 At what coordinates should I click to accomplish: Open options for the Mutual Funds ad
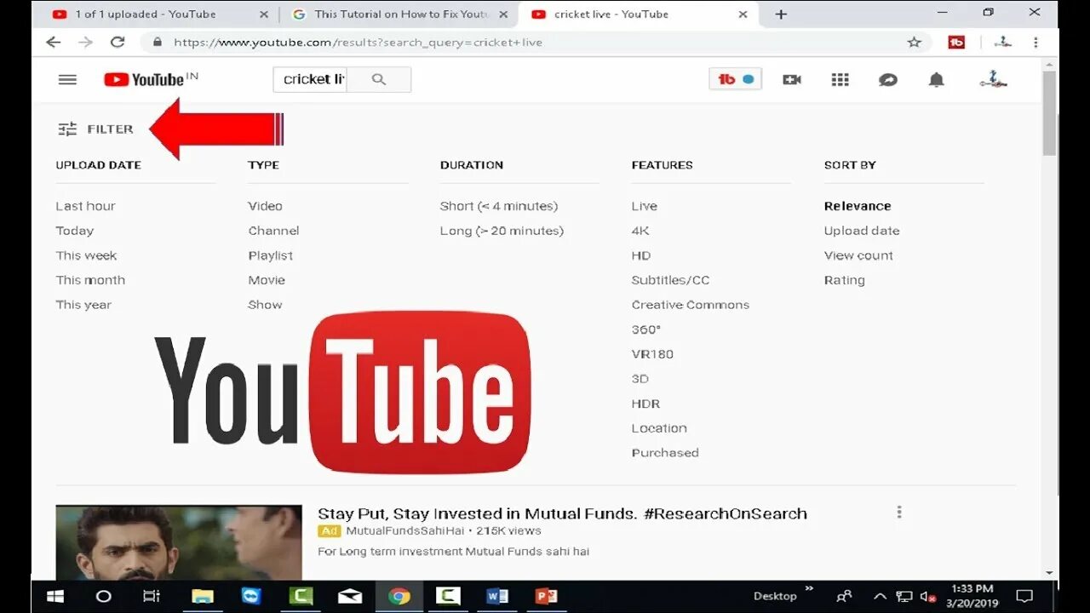(x=898, y=512)
